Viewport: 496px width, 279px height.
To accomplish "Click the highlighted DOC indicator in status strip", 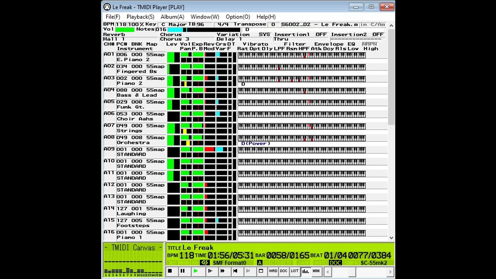I will [x=336, y=263].
